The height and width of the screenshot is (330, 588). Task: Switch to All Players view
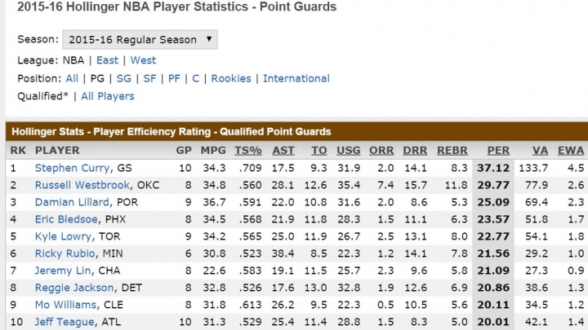click(x=108, y=96)
